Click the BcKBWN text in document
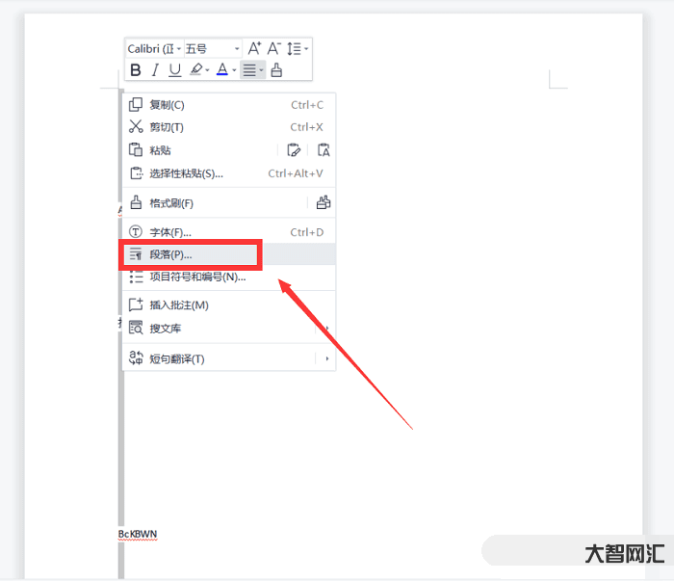 (x=138, y=533)
